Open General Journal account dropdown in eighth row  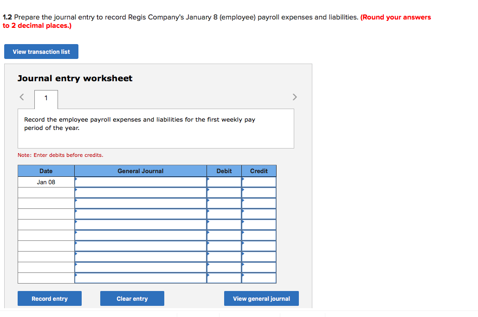point(141,257)
